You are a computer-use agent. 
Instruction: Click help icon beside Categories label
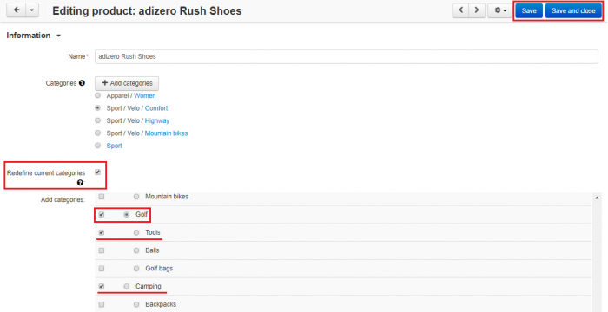pyautogui.click(x=82, y=83)
